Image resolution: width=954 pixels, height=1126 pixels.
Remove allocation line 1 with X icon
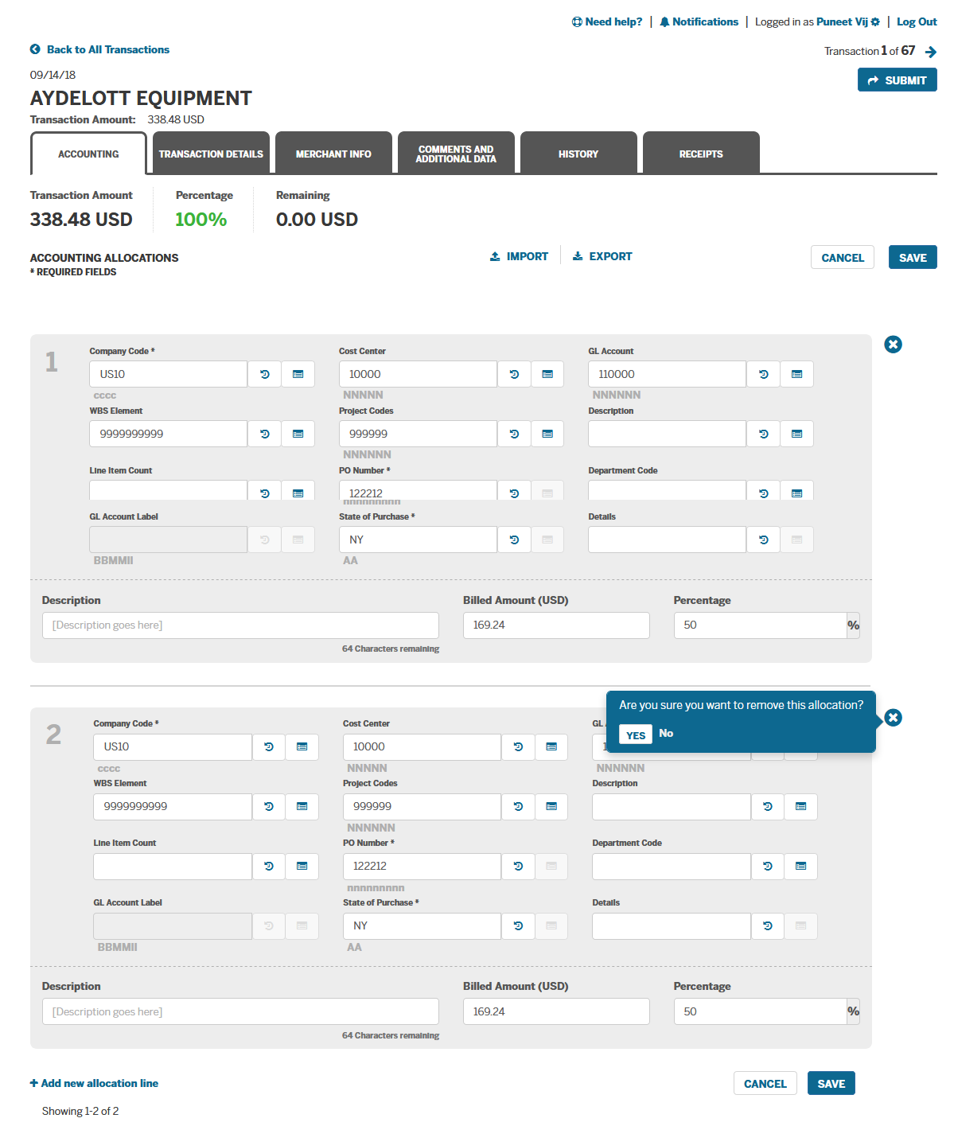pos(894,345)
